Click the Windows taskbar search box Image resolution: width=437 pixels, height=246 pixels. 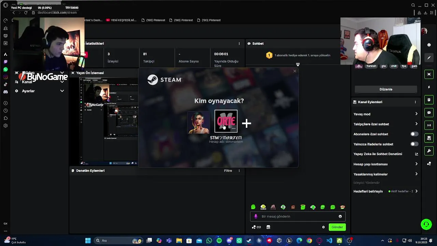[x=118, y=241]
